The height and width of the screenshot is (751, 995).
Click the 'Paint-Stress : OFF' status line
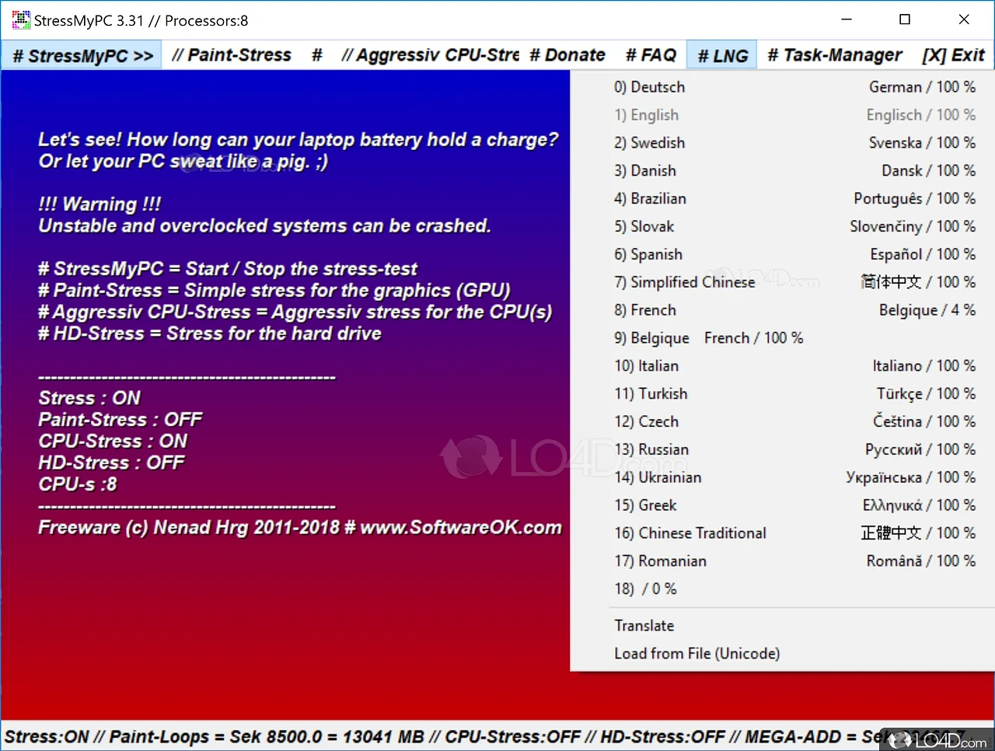[120, 420]
